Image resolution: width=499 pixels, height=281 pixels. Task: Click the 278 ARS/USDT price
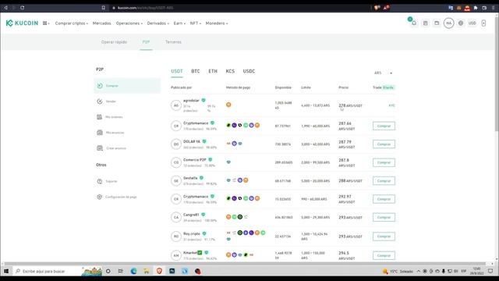350,105
